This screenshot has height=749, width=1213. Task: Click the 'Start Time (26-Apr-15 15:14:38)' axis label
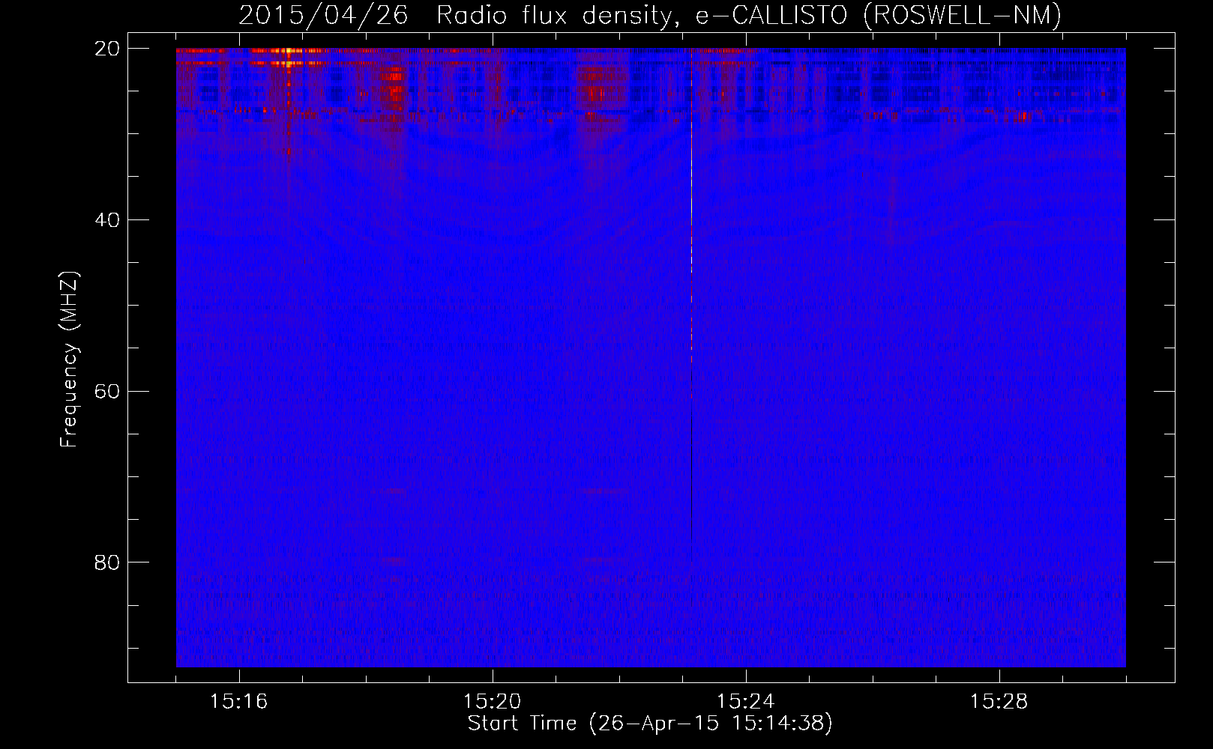point(650,724)
